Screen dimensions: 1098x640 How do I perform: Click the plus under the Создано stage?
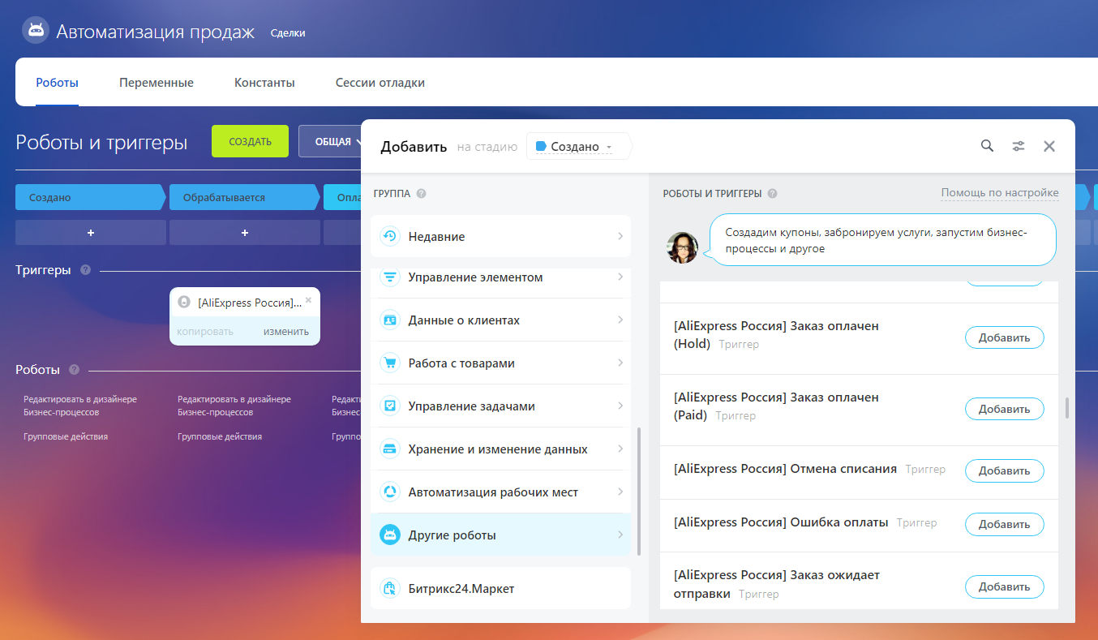[x=91, y=233]
